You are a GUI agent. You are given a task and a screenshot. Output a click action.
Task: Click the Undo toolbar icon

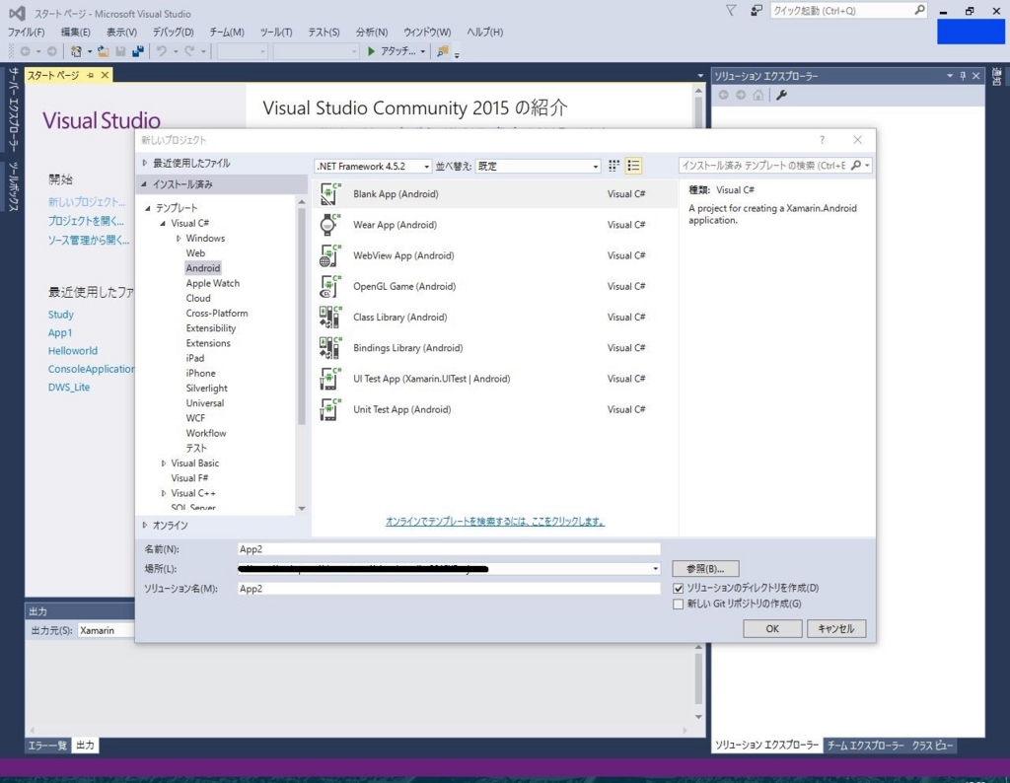tap(162, 51)
